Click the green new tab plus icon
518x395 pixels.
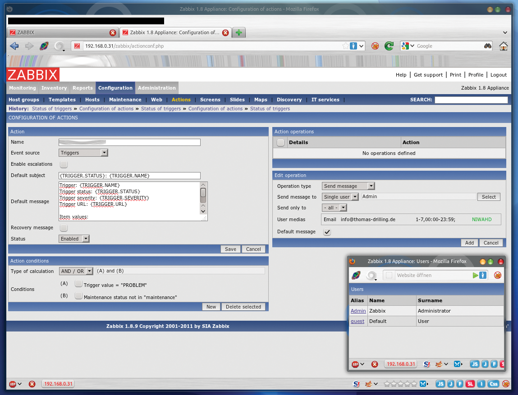point(239,32)
